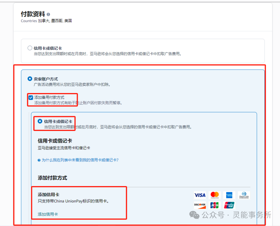This screenshot has width=280, height=226.
Task: Select the top 信用卡或借记卡 radio button
Action: 30,48
